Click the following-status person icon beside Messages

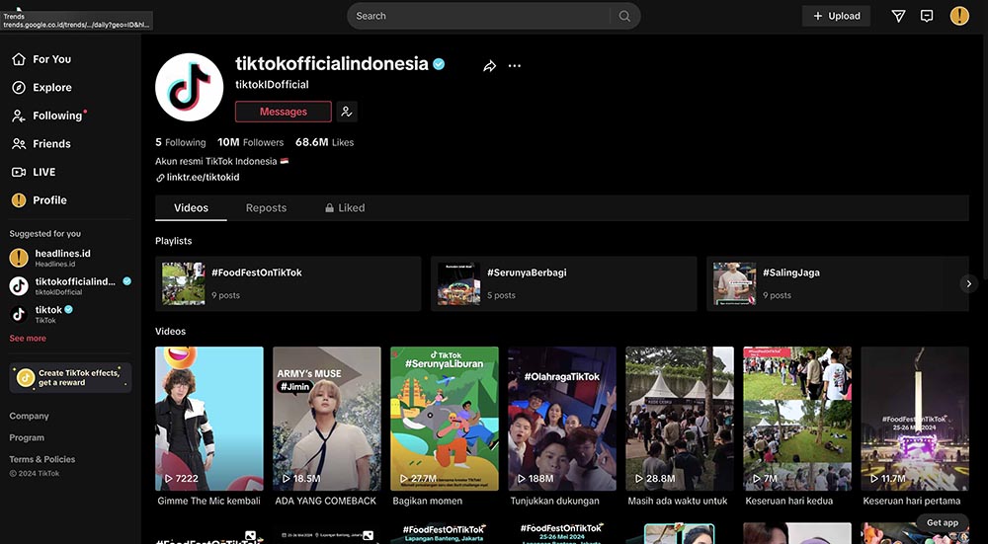347,112
